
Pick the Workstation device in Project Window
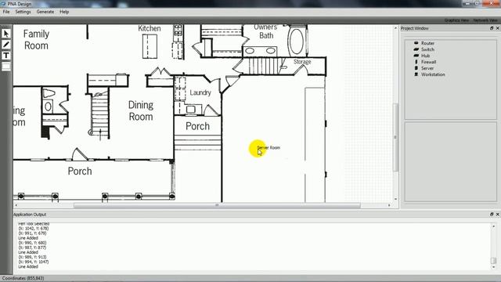pos(430,74)
